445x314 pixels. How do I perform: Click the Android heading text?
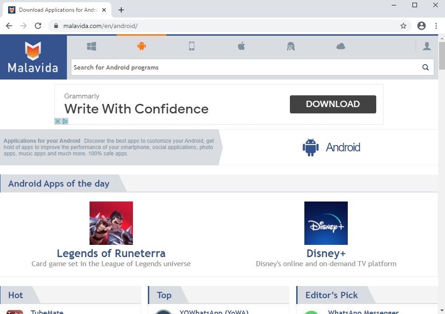click(343, 147)
